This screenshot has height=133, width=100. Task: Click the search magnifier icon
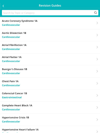coord(96,13)
